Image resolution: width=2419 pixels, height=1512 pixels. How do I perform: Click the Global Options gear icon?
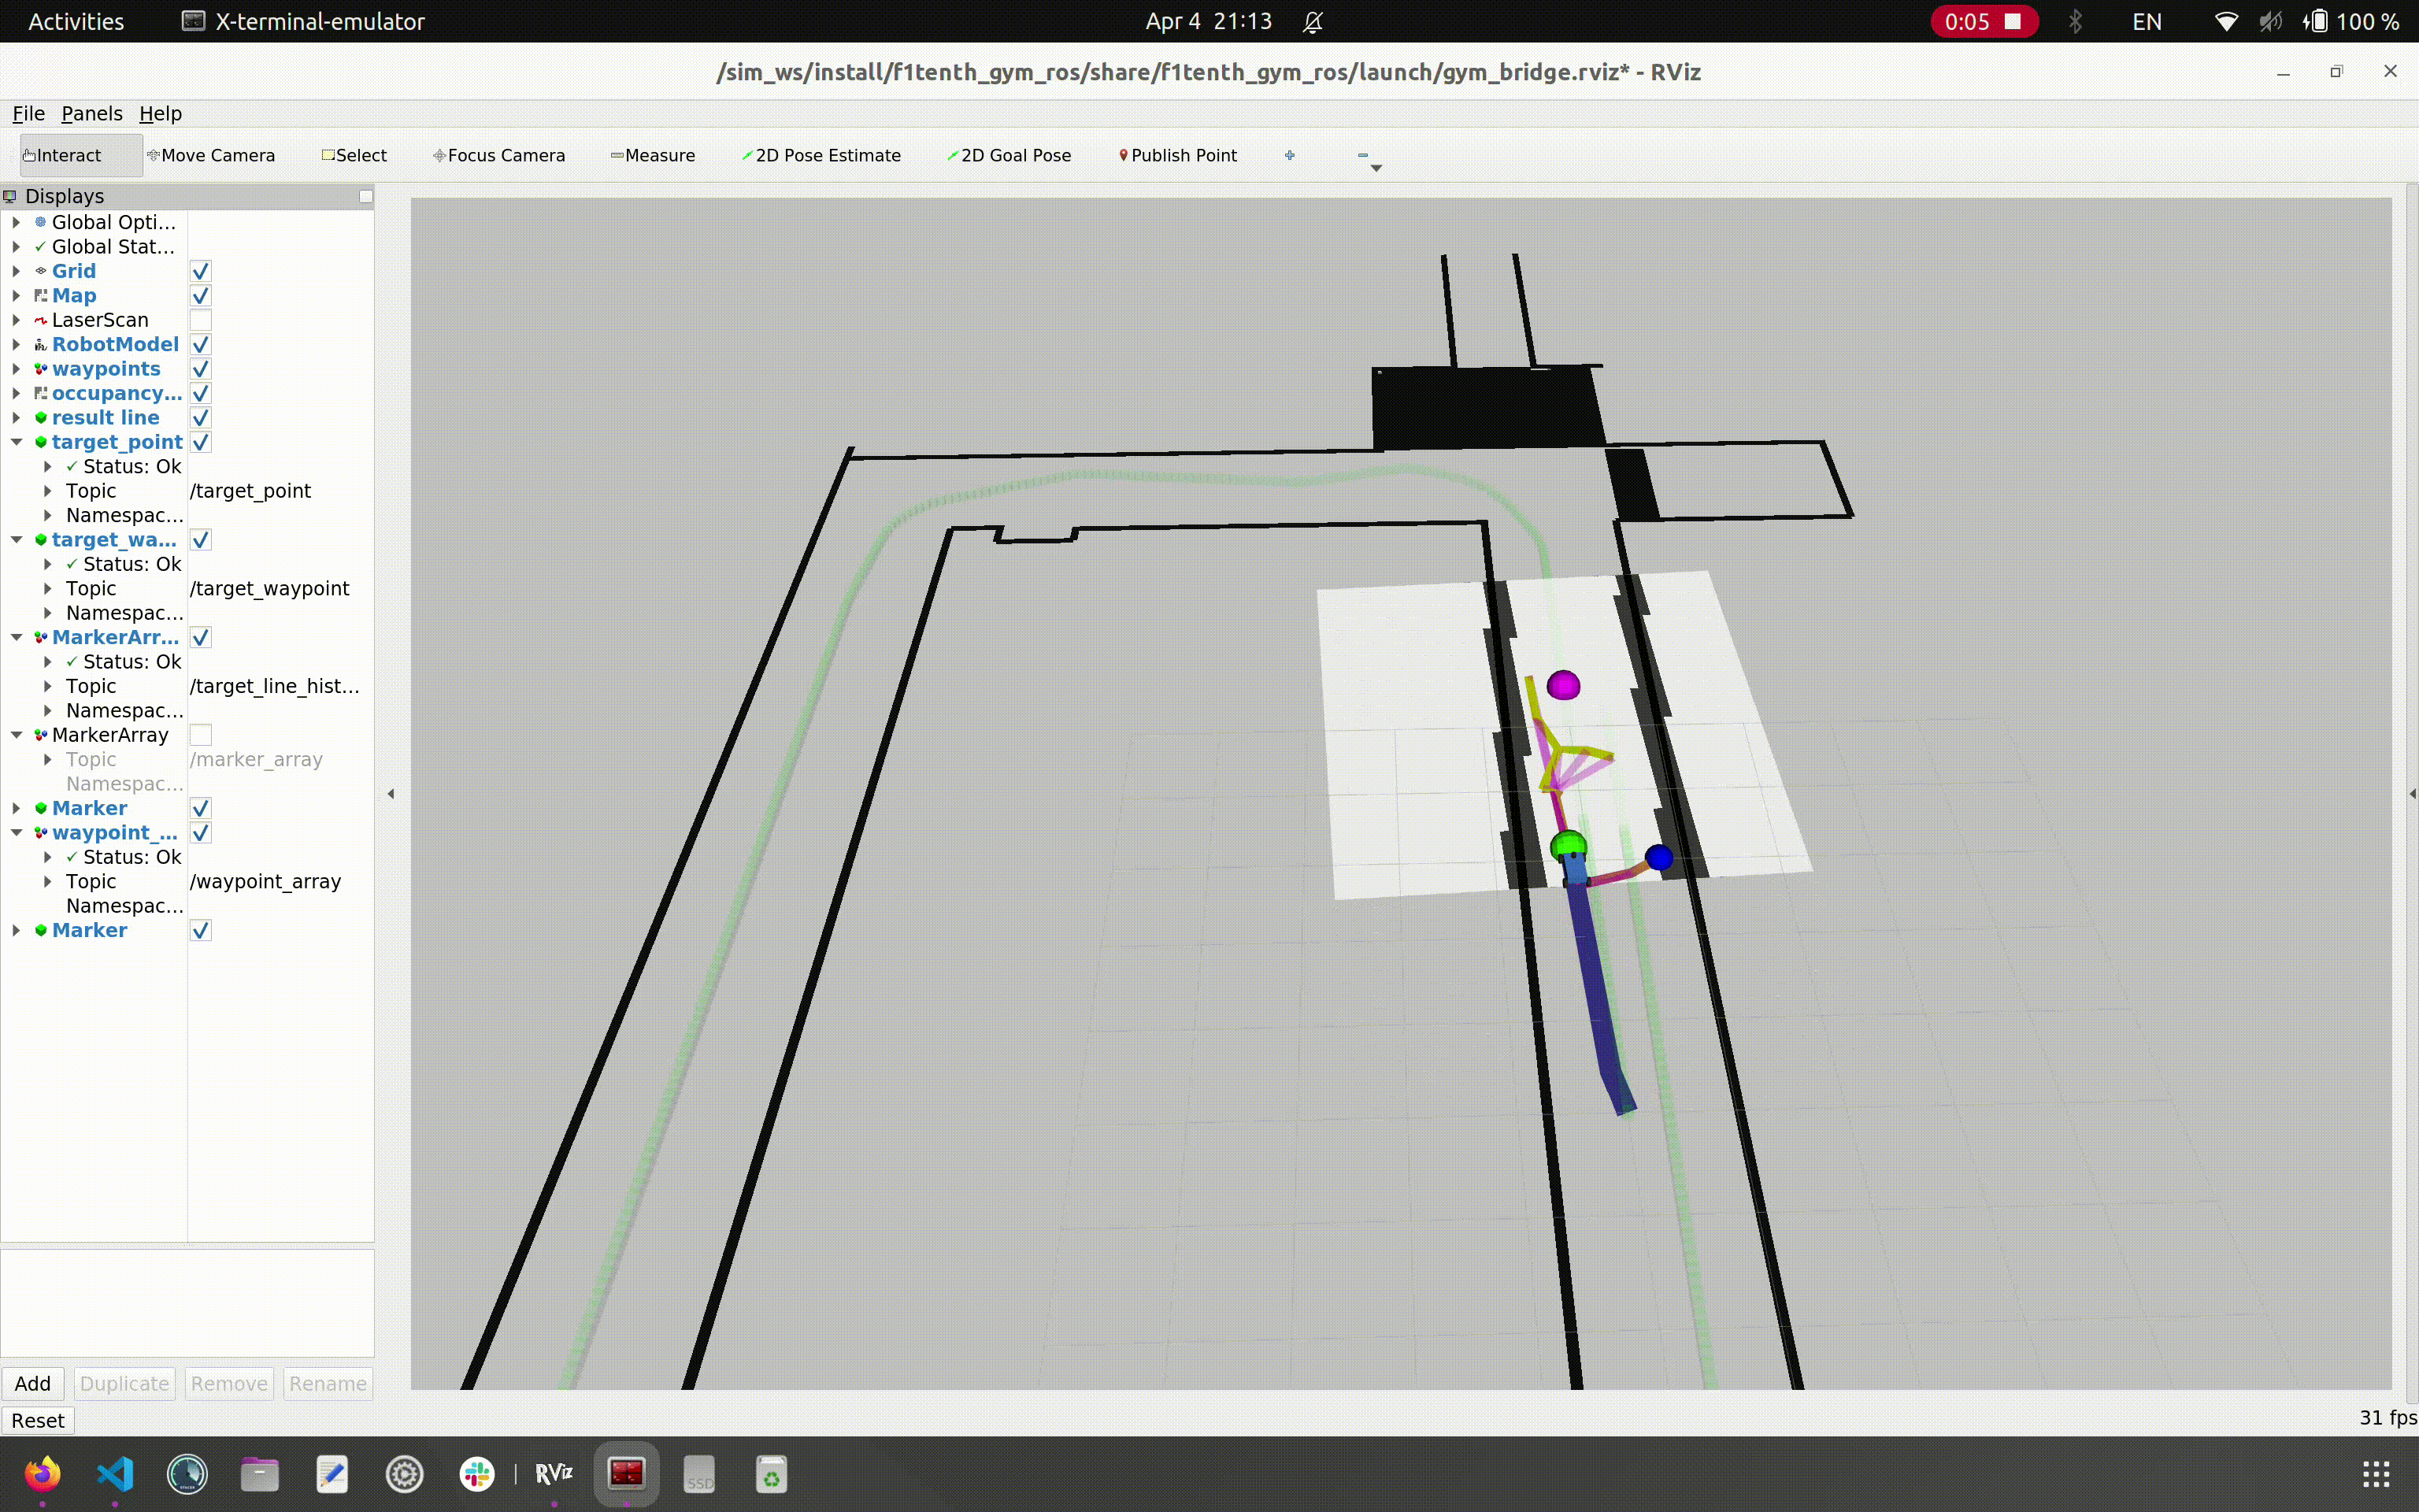(x=41, y=222)
